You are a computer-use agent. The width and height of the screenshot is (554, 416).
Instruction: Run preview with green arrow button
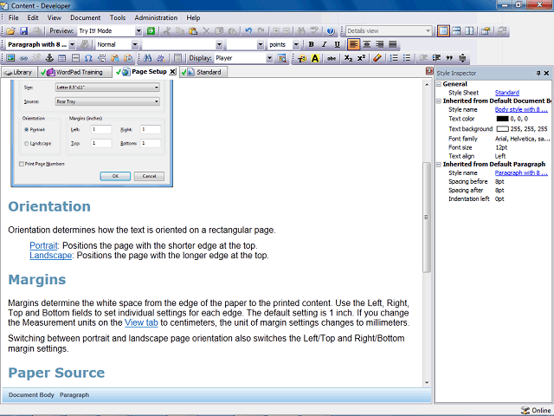tap(151, 31)
